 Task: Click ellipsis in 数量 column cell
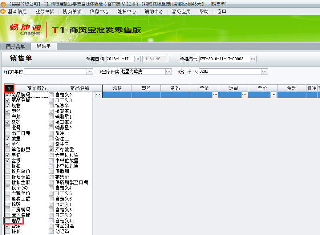pos(244,95)
